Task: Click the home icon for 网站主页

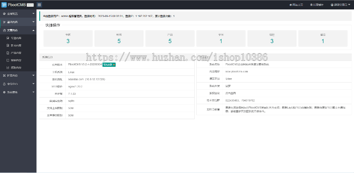Action: pyautogui.click(x=290, y=5)
